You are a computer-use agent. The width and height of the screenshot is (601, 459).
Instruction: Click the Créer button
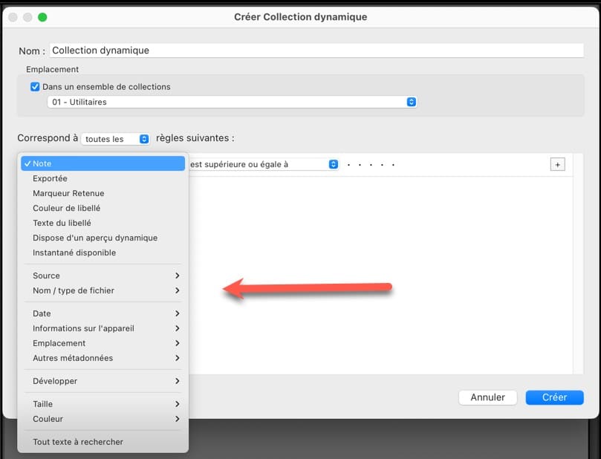point(554,397)
